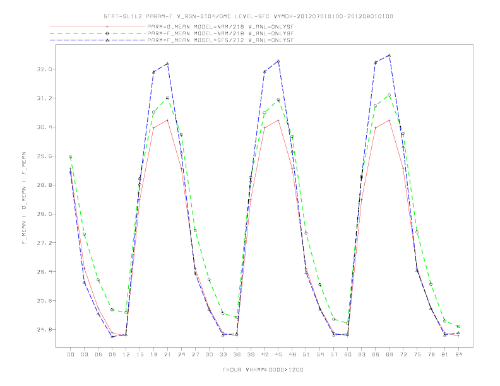The image size is (500, 386).
Task: Click the x-axis tick label 75
Action: 417,354
